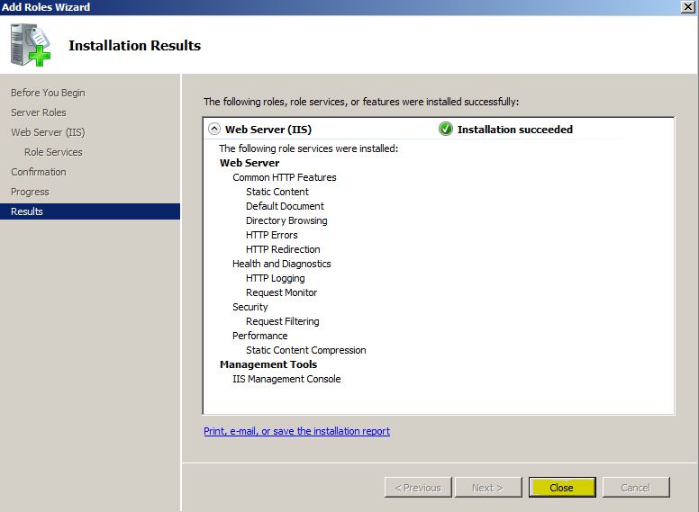Click the Cancel button

click(635, 488)
